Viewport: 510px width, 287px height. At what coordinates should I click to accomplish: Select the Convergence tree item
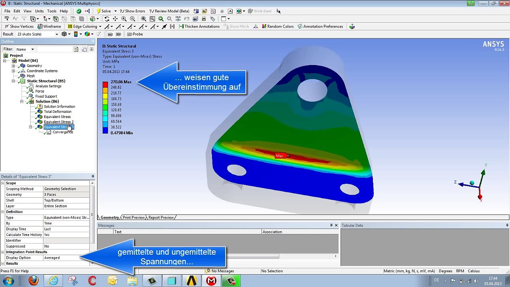point(63,132)
